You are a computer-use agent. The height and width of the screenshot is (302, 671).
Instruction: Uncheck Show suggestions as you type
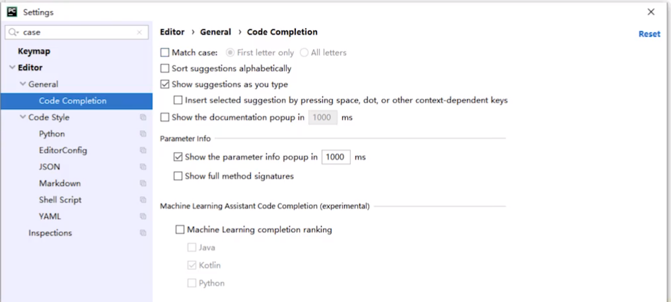(164, 85)
